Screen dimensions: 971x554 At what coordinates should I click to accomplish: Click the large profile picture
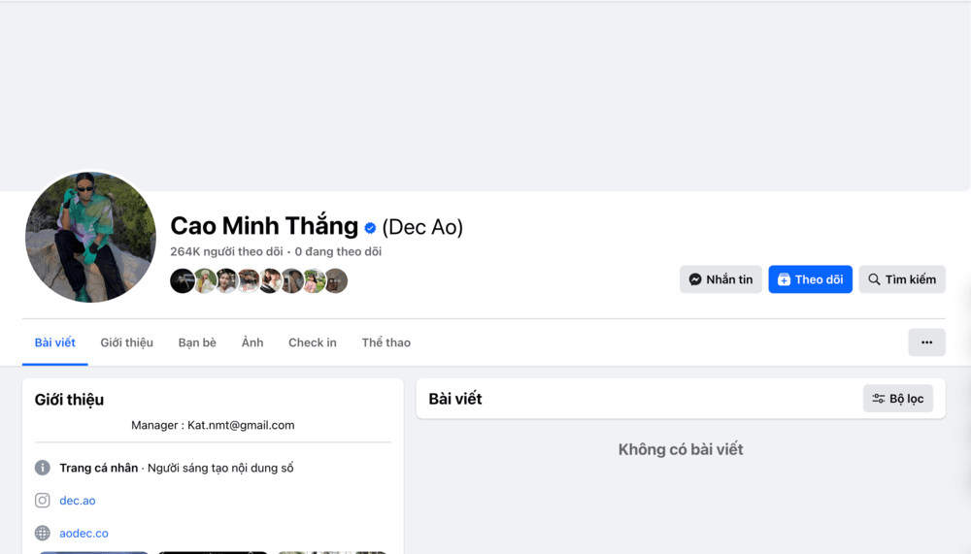point(90,237)
